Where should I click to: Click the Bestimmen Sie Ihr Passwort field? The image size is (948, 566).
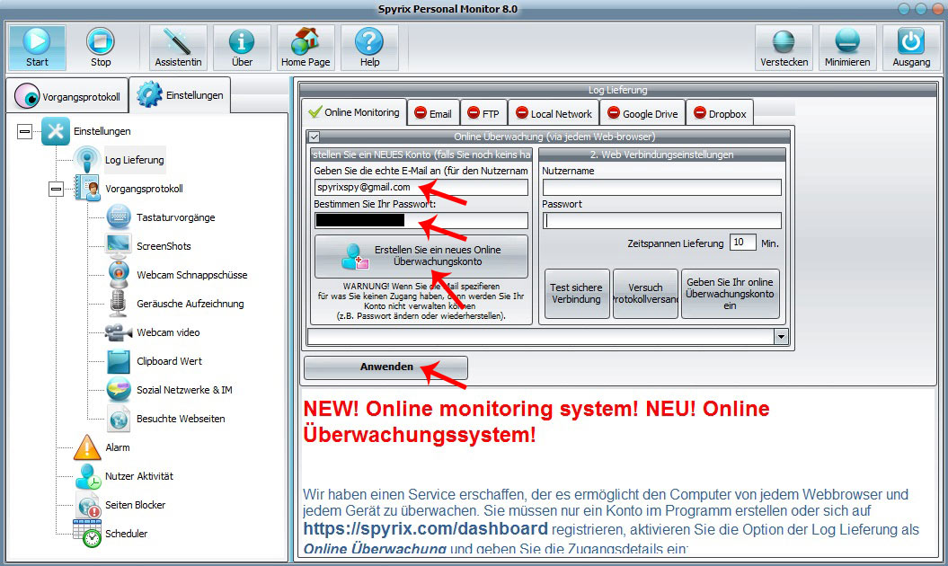pyautogui.click(x=421, y=220)
